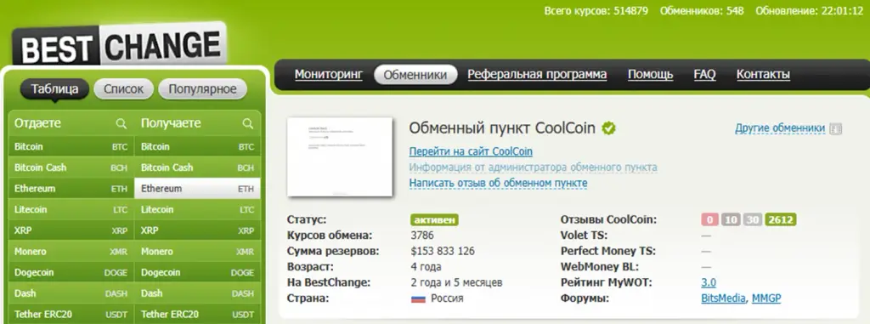The height and width of the screenshot is (324, 870).
Task: Open the Другие обменники link
Action: point(780,128)
